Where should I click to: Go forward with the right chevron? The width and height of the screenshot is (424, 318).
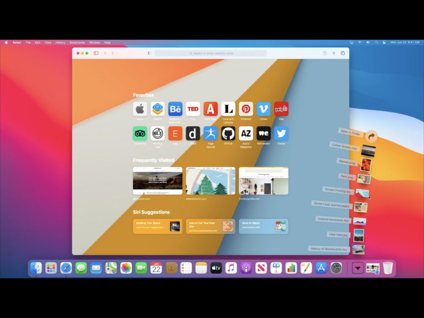pos(112,53)
